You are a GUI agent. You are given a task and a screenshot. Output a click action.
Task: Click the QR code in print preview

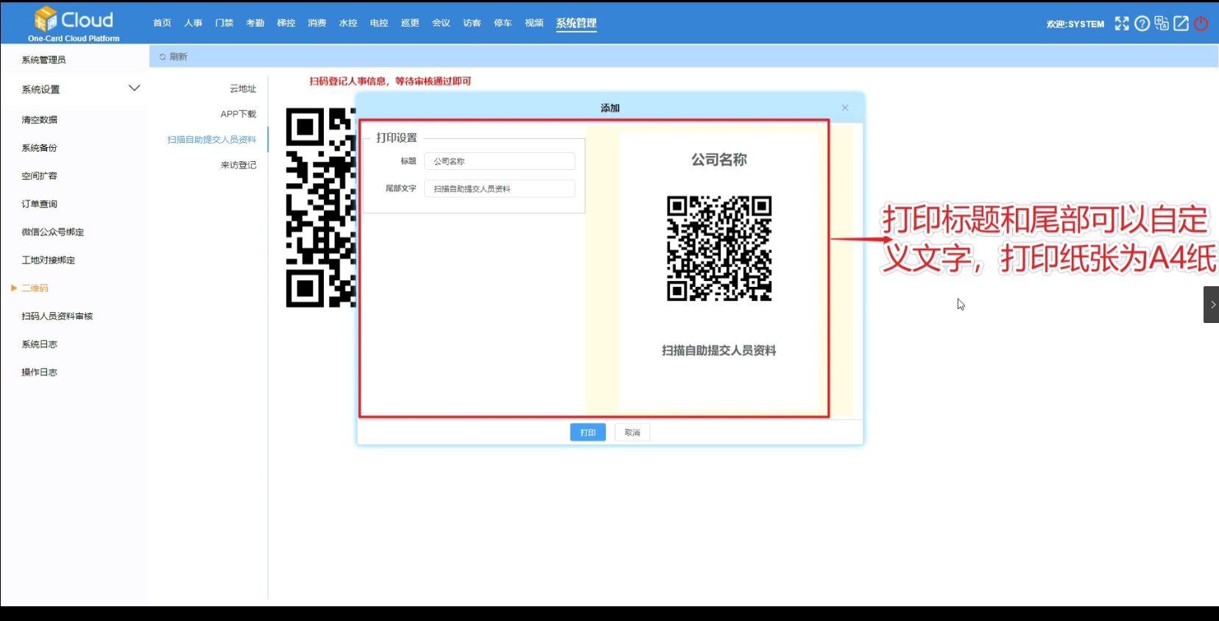click(x=719, y=249)
